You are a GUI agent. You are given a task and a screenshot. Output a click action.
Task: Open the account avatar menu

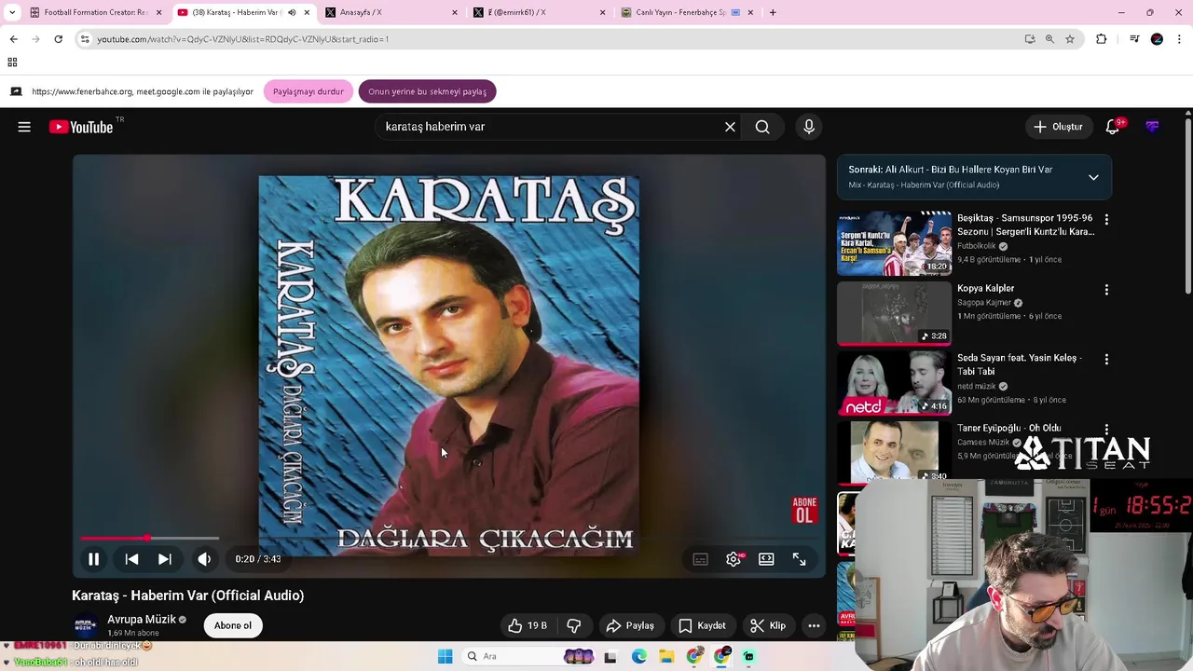(x=1153, y=127)
